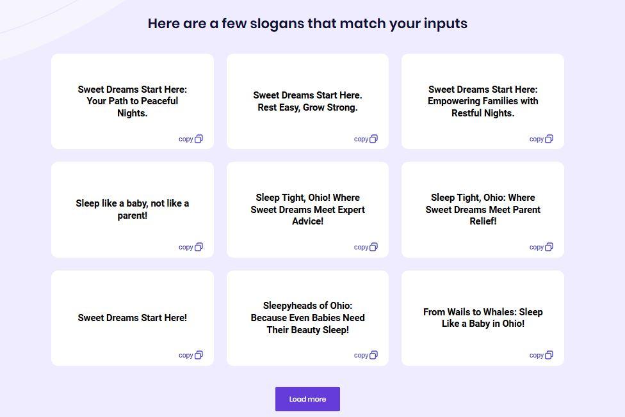
Task: Copy the 'Sweet Dreams Meet Expert Advice' slogan
Action: (366, 247)
